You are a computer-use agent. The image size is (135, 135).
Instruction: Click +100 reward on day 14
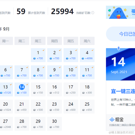pos(23,93)
